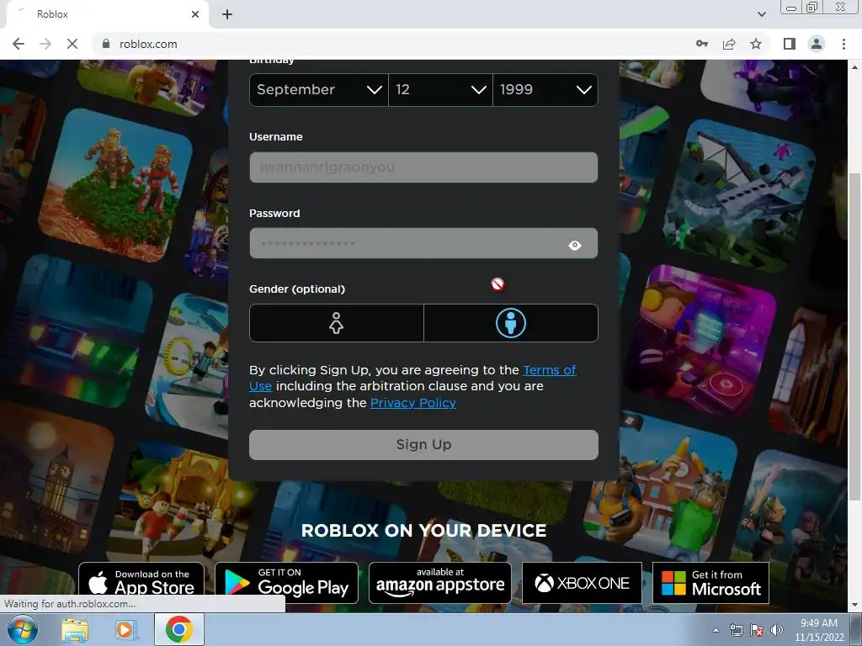Open the Google Play badge

pyautogui.click(x=286, y=582)
